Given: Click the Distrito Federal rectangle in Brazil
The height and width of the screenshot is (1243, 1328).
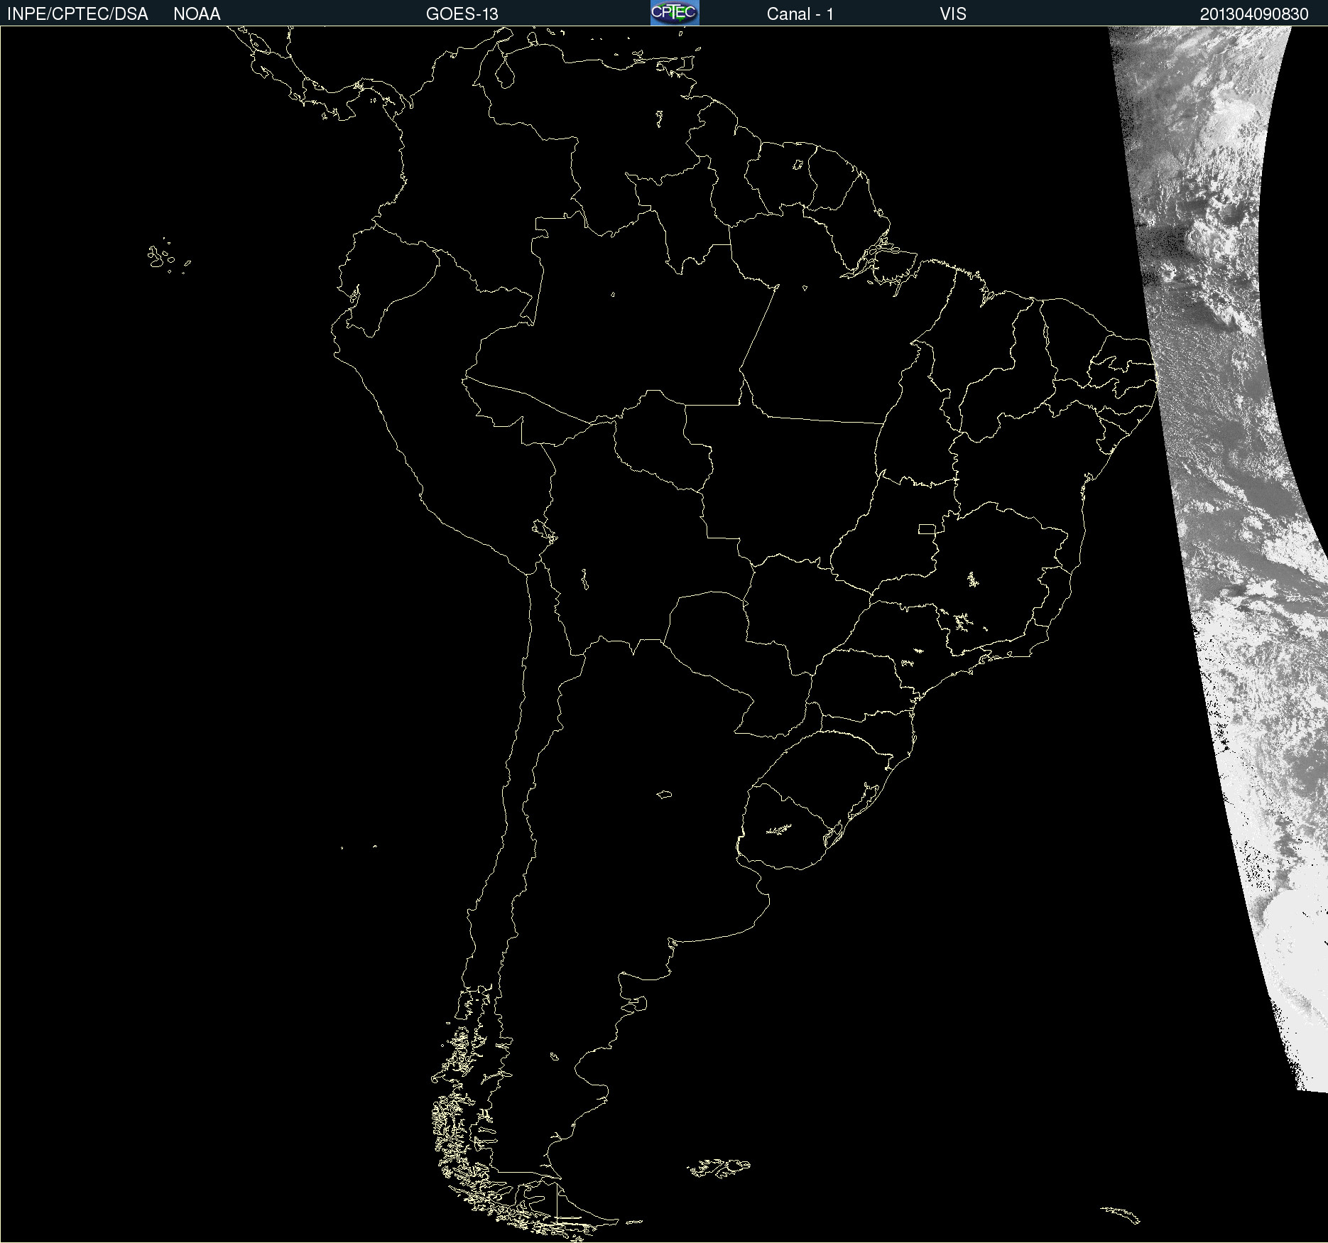Looking at the screenshot, I should point(927,528).
